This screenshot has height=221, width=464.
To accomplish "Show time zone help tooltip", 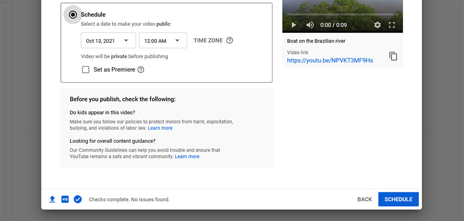I will click(x=230, y=41).
